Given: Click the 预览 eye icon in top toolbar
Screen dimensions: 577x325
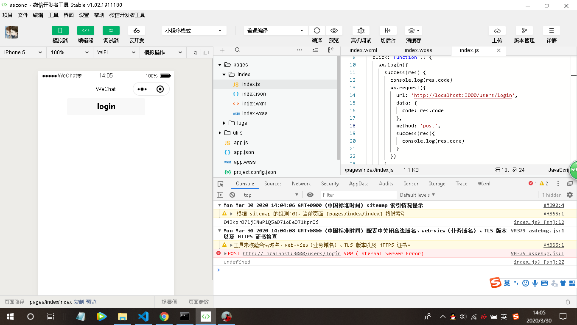Looking at the screenshot, I should 334,30.
